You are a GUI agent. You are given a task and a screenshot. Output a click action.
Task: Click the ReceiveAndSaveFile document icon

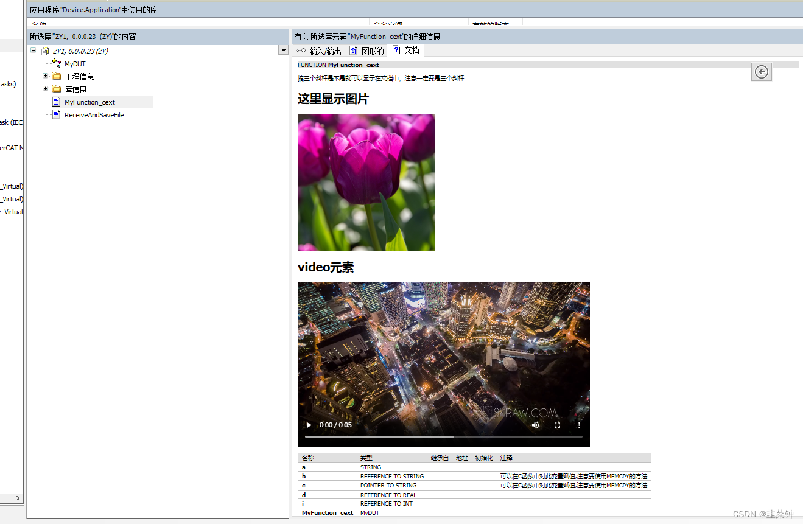click(x=57, y=115)
